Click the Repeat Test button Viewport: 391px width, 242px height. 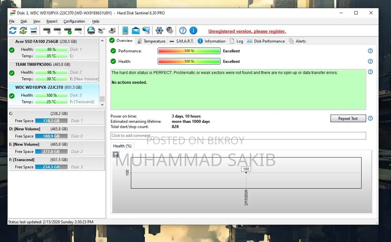click(x=348, y=119)
